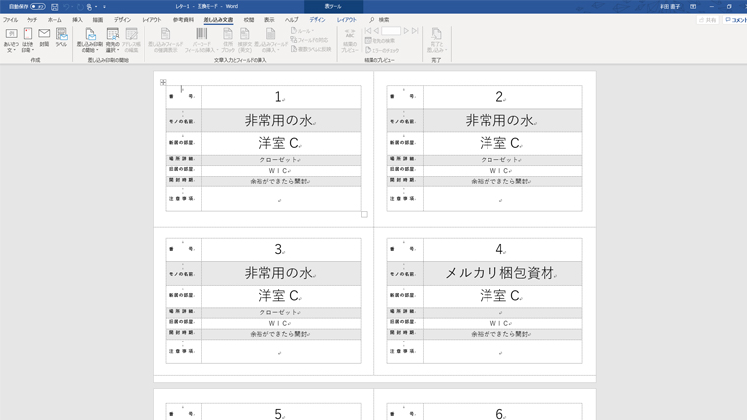The width and height of the screenshot is (747, 420).
Task: Open 宛先の選択 dropdown
Action: [x=112, y=39]
